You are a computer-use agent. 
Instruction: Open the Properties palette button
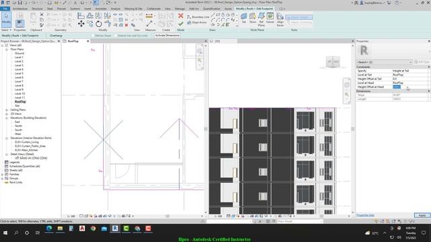(x=20, y=24)
